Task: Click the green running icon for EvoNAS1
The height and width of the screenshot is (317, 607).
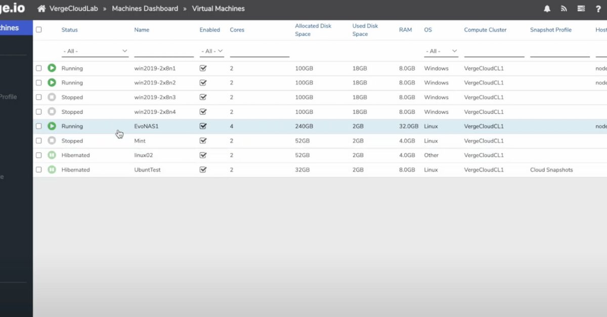Action: point(51,126)
